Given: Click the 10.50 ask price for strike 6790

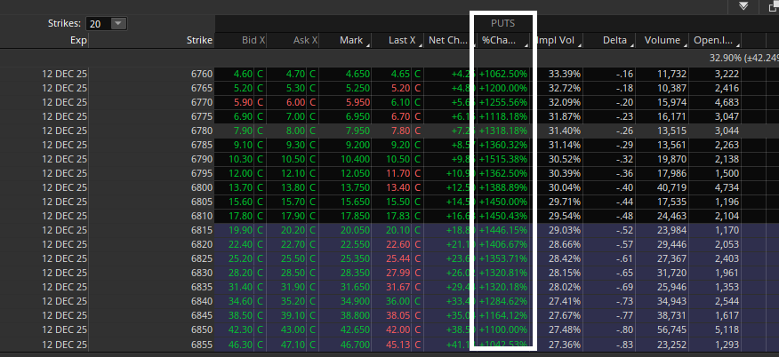Looking at the screenshot, I should pos(293,160).
